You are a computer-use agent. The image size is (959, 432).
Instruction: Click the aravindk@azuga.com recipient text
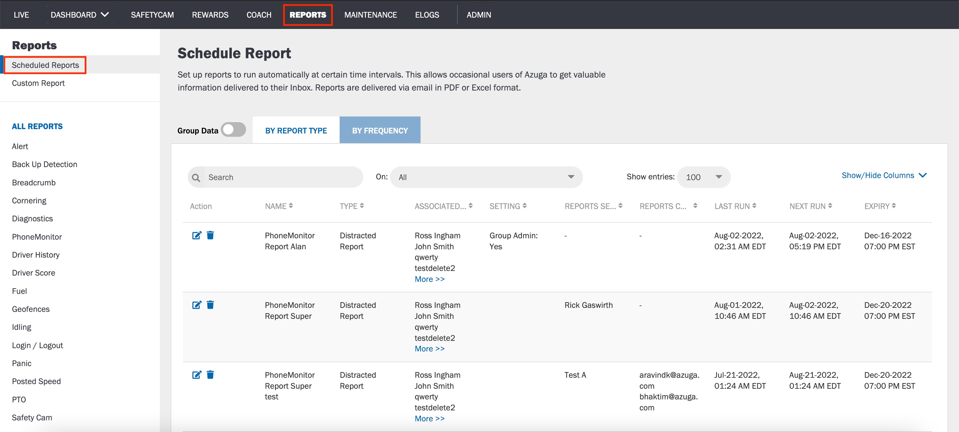[669, 380]
